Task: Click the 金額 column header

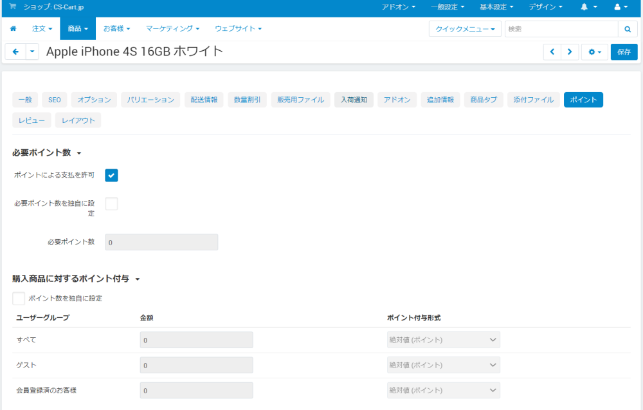Action: point(147,318)
